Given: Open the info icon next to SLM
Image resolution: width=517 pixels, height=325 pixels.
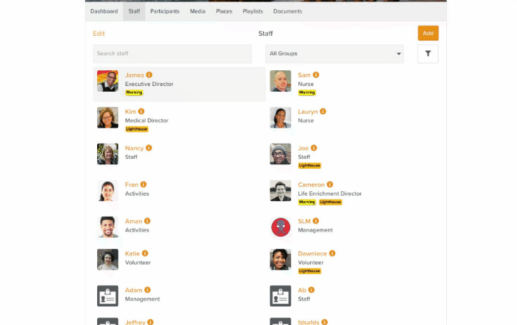Looking at the screenshot, I should [x=316, y=221].
